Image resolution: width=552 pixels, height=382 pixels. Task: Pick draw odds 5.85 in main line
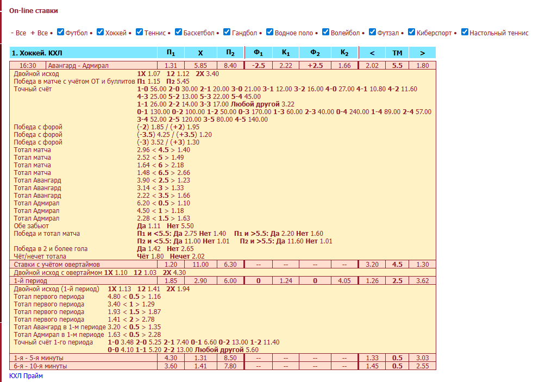click(x=200, y=66)
